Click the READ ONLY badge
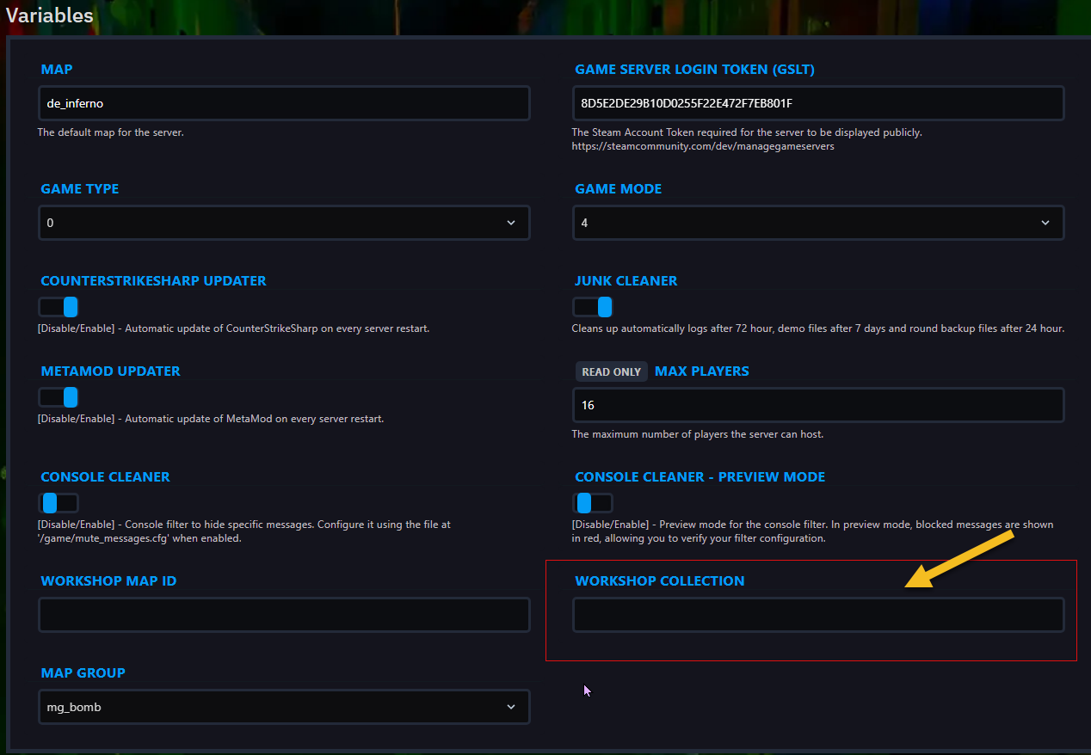The width and height of the screenshot is (1091, 755). 611,371
